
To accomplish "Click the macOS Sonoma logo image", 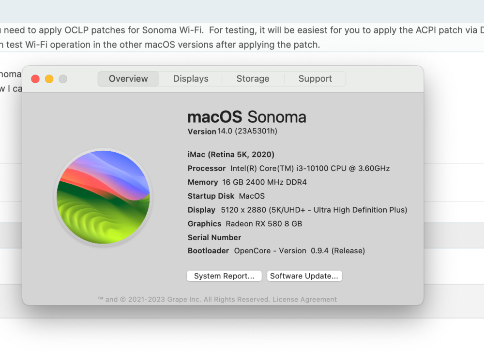I will (x=104, y=197).
